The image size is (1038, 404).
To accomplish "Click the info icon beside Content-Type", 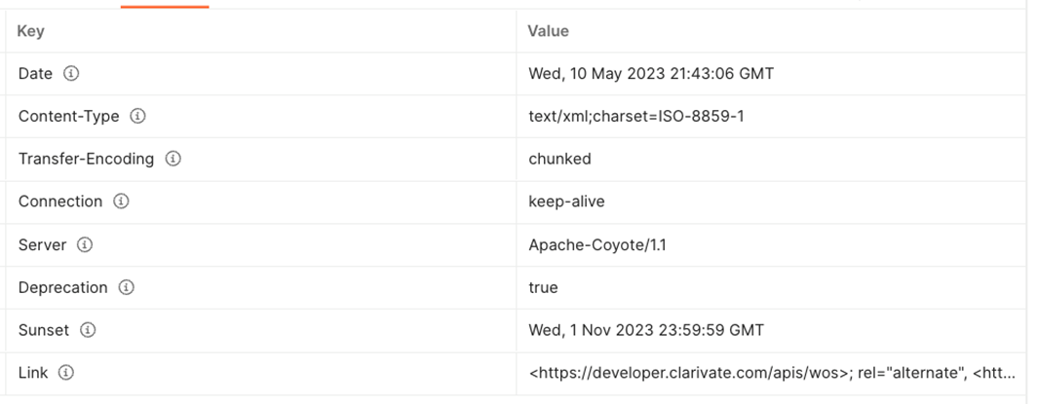I will tap(137, 117).
